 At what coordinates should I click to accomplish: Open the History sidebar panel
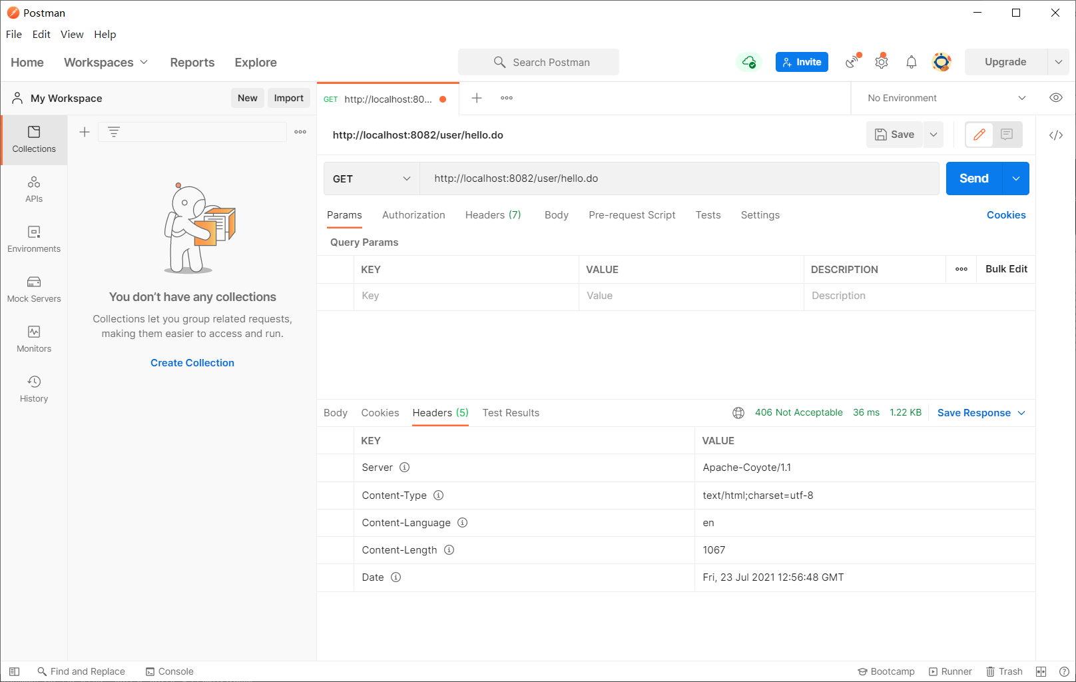pos(34,390)
